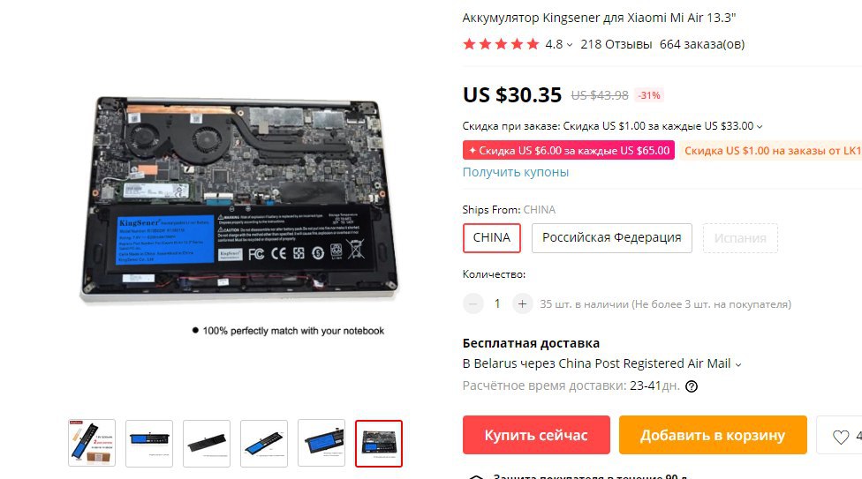
Task: Select the selected laptop interior thumbnail
Action: [x=379, y=444]
